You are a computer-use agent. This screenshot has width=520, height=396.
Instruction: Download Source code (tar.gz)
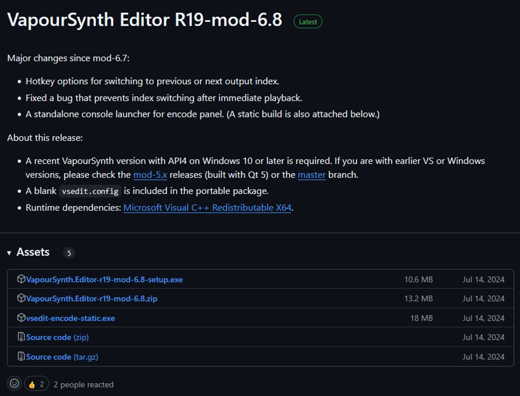pyautogui.click(x=62, y=357)
